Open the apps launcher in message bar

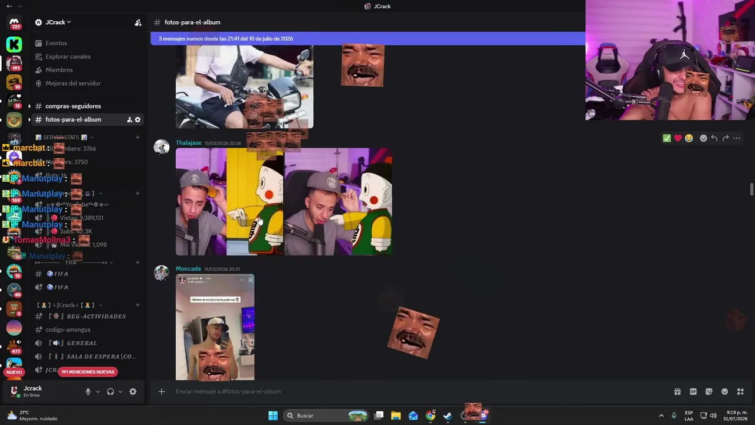tap(740, 391)
